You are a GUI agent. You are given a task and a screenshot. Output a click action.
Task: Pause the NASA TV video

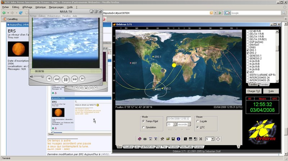tap(66, 79)
